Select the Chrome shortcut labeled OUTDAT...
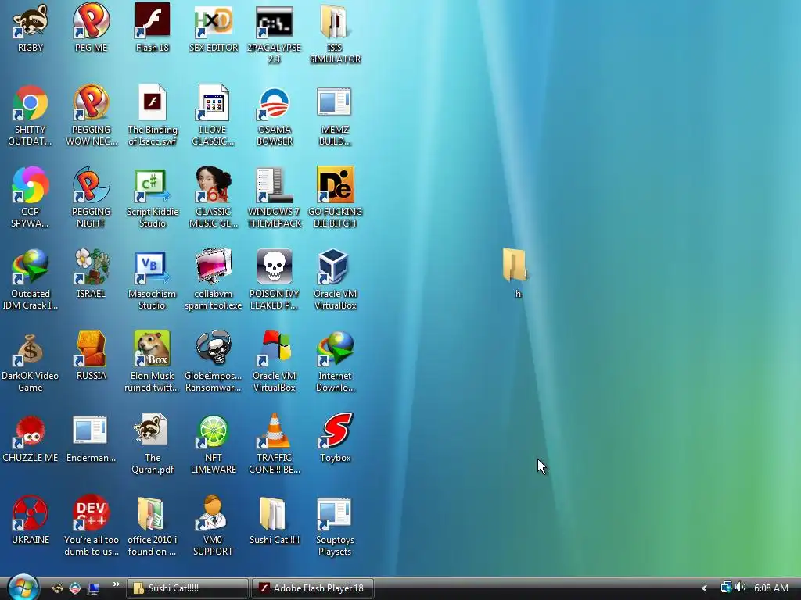 pyautogui.click(x=31, y=103)
